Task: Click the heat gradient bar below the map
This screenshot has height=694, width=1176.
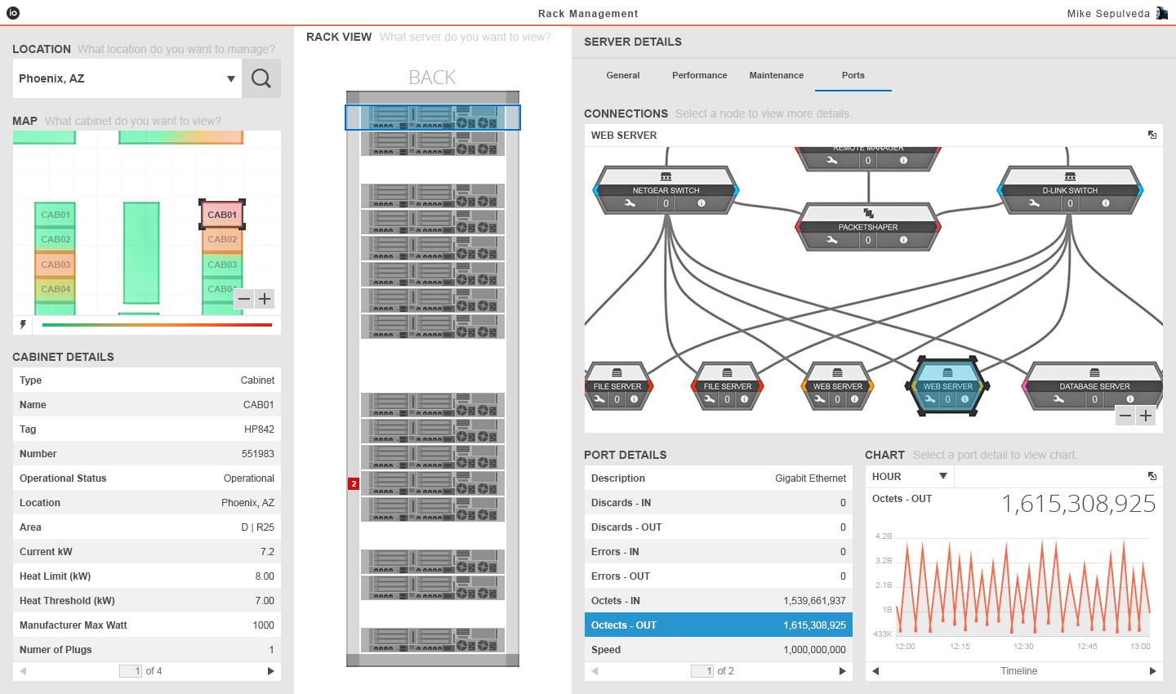Action: [x=156, y=325]
